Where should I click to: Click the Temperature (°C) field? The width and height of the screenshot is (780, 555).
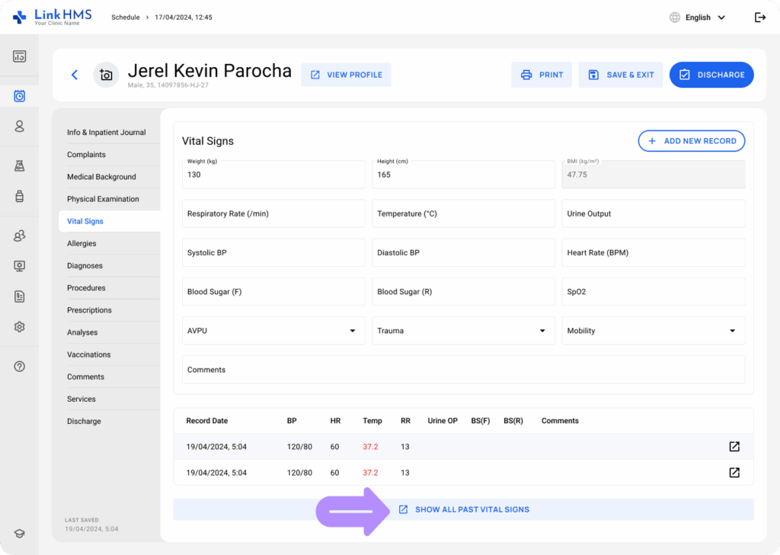pyautogui.click(x=464, y=213)
